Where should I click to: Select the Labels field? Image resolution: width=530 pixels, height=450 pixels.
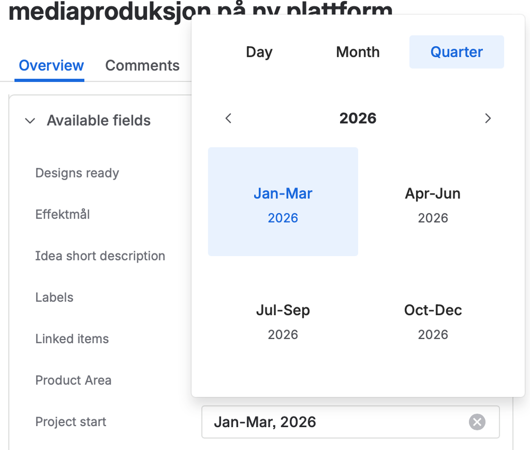click(x=55, y=298)
